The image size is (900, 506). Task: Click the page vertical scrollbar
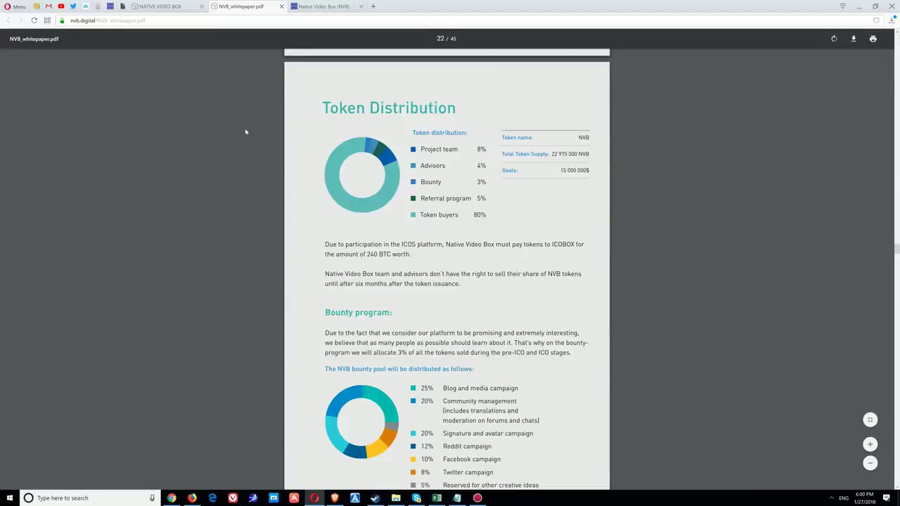(896, 247)
